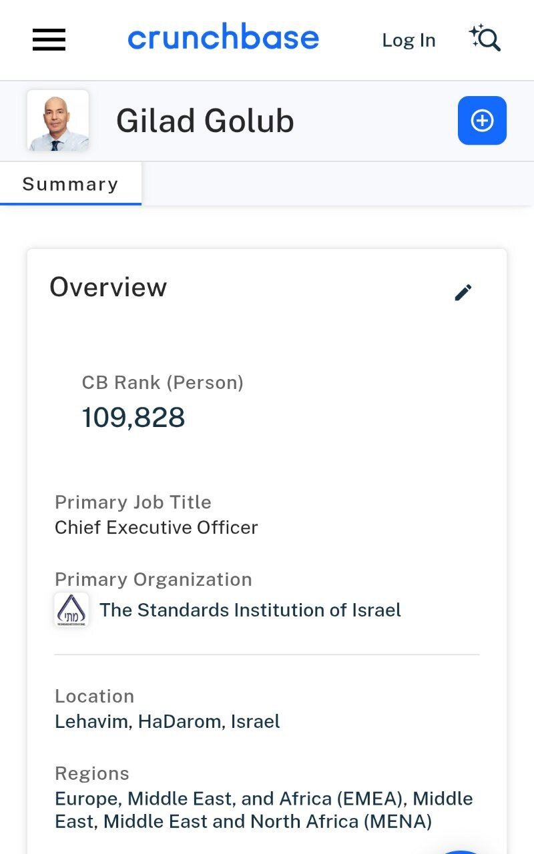Select the Summary tab
Image resolution: width=534 pixels, height=854 pixels.
pyautogui.click(x=70, y=184)
